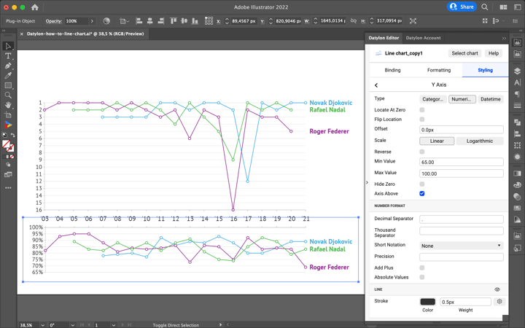Image resolution: width=525 pixels, height=328 pixels.
Task: Select Logarithmic scale option
Action: pos(480,141)
